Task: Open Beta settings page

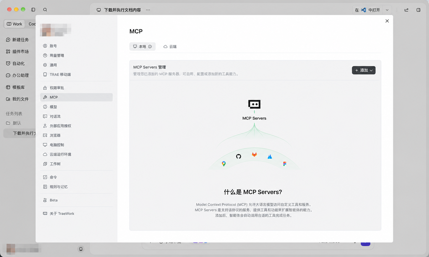Action: point(76,200)
